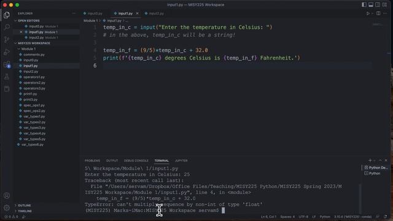The width and height of the screenshot is (393, 221).
Task: Open the run options dropdown arrow beside play
Action: 372,14
